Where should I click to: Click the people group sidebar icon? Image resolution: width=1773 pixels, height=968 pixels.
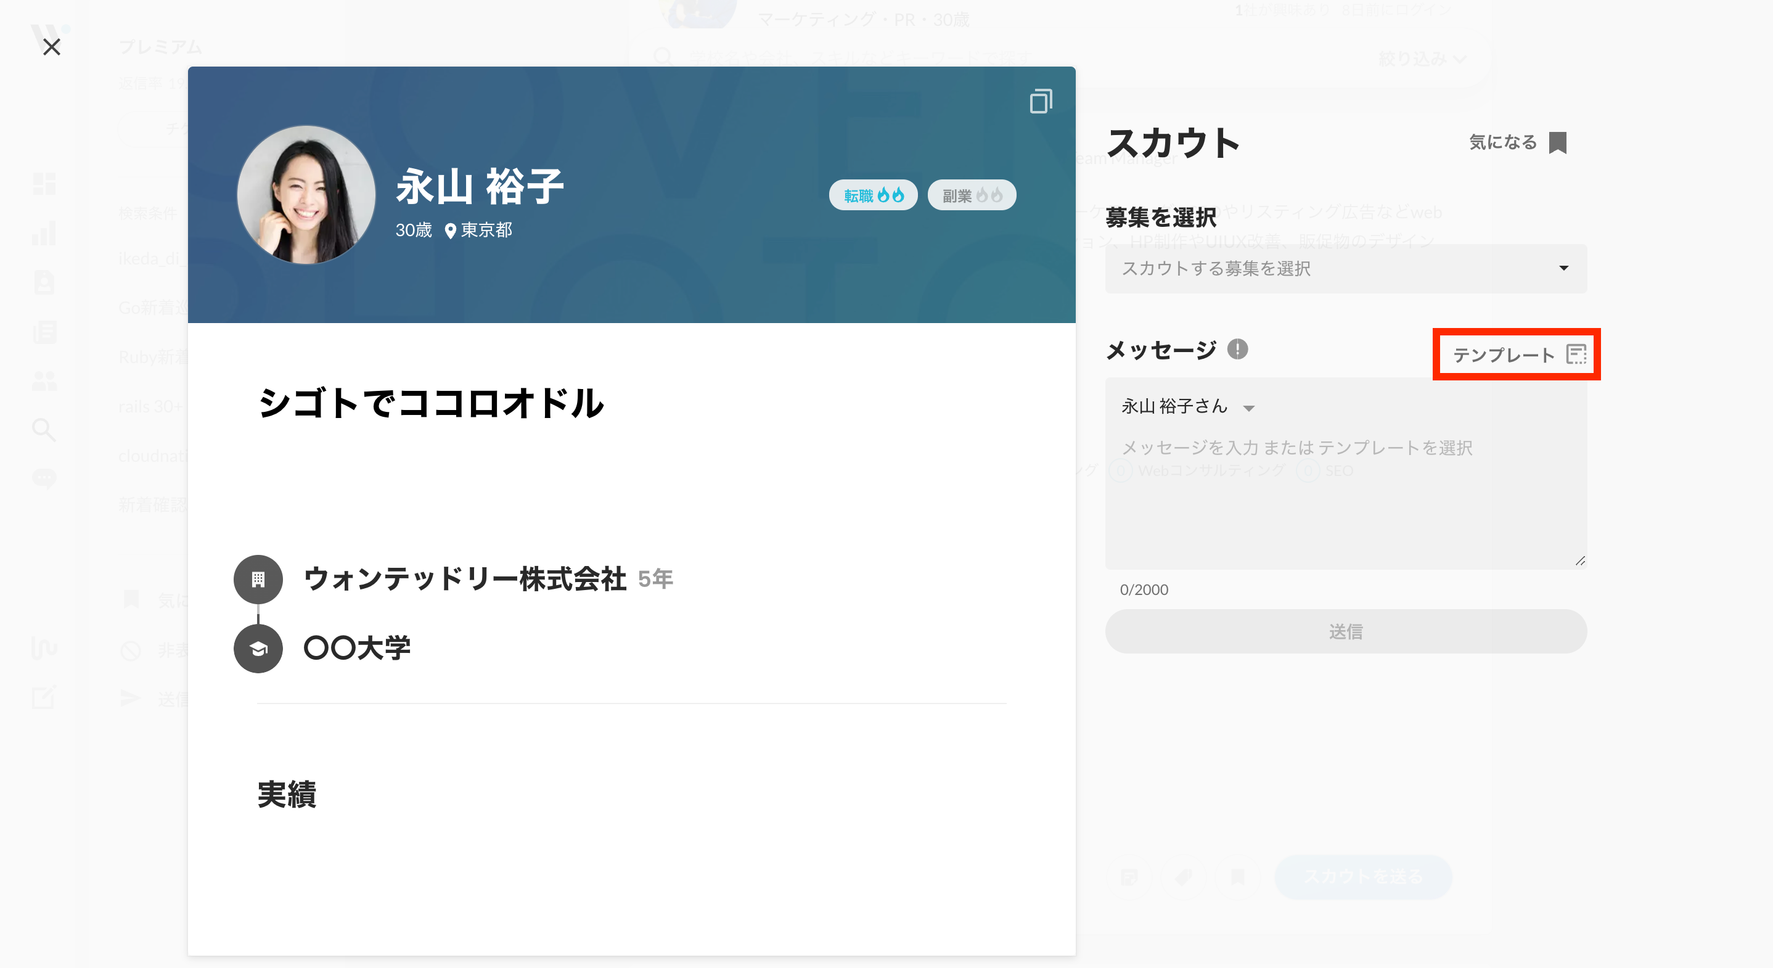pyautogui.click(x=45, y=382)
